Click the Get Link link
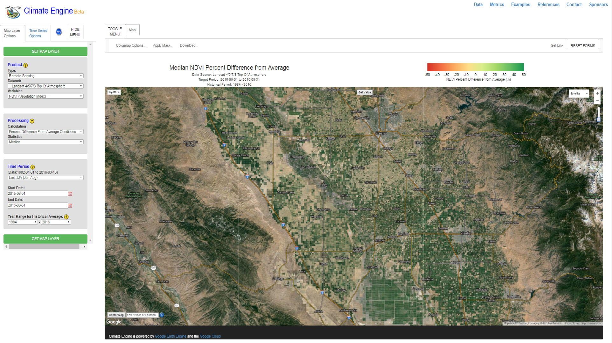This screenshot has width=612, height=343. pos(557,46)
